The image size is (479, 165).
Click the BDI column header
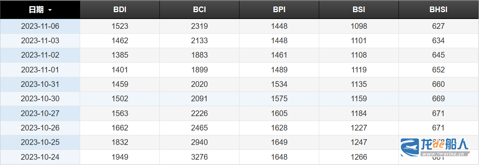tap(120, 10)
